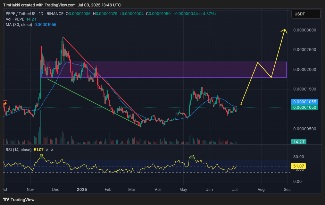Click the TimHakki created with TradingView.com header text

[x=62, y=5]
